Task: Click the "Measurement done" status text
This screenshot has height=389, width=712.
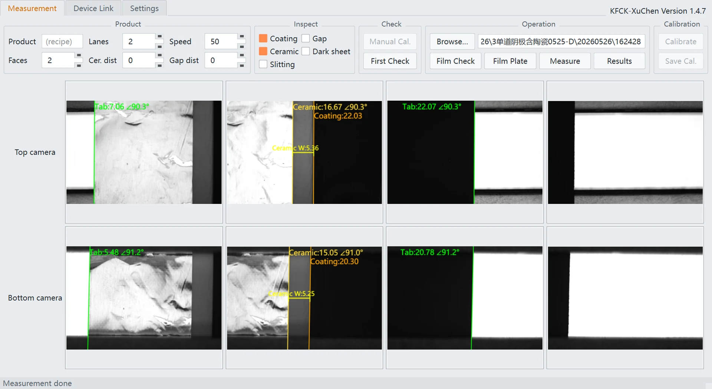Action: pos(37,383)
